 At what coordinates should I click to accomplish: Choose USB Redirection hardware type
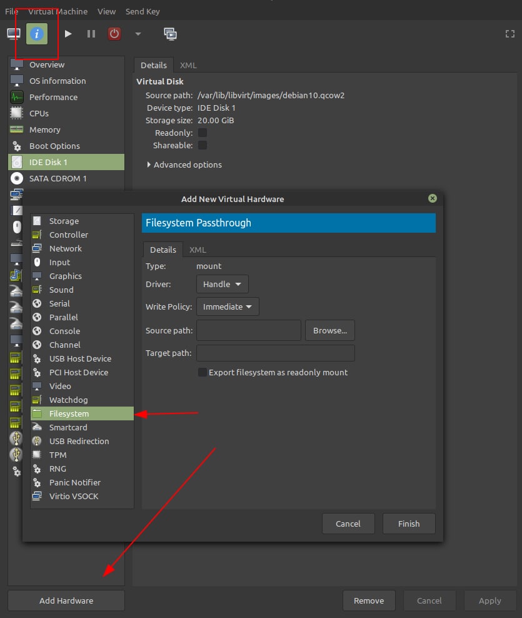(83, 441)
